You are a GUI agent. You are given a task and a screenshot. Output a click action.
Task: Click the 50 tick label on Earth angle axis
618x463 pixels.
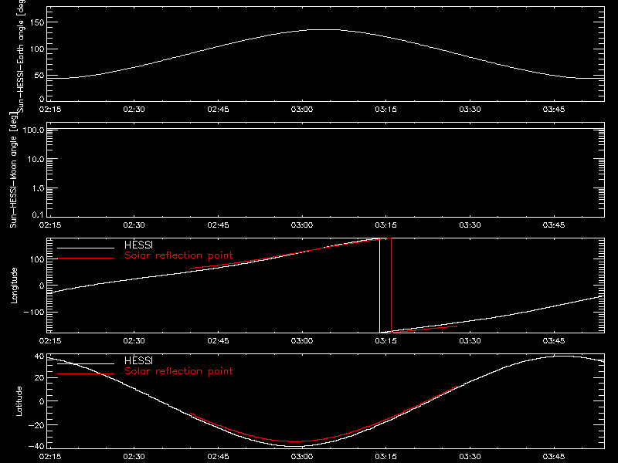click(39, 75)
